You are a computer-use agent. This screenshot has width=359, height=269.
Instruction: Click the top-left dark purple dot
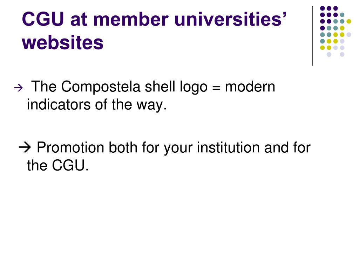tap(323, 8)
